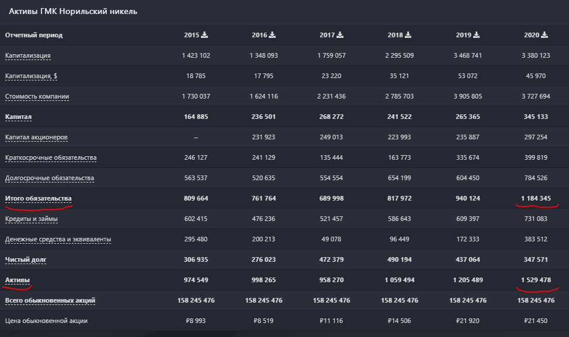Download the 2020 report
Screen dimensions: 569x337
click(544, 35)
